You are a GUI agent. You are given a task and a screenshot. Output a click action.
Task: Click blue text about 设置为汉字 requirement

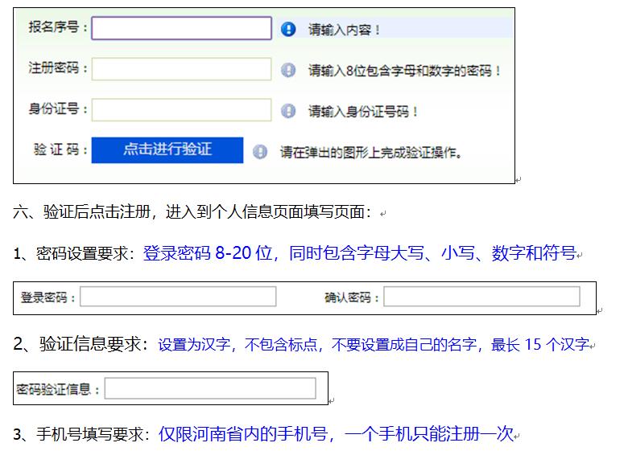tap(374, 345)
